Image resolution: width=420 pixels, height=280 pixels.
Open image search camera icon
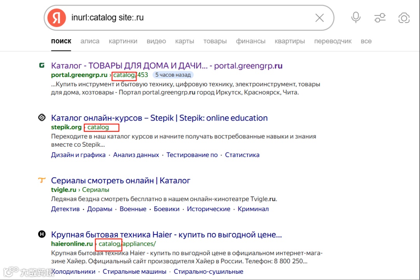point(404,18)
